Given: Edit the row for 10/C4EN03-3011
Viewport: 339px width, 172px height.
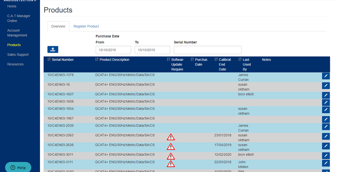Looking at the screenshot, I should coord(325,156).
